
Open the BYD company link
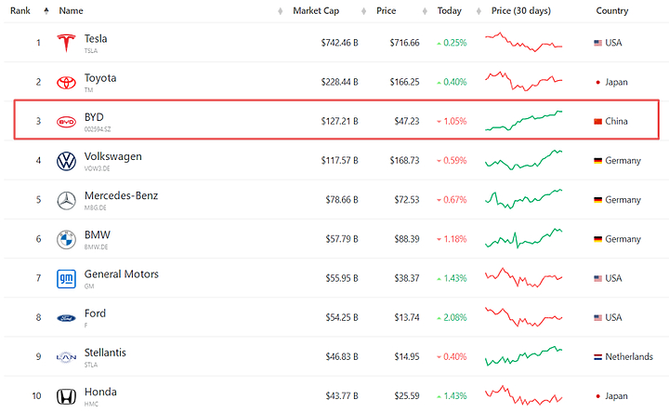(x=94, y=117)
